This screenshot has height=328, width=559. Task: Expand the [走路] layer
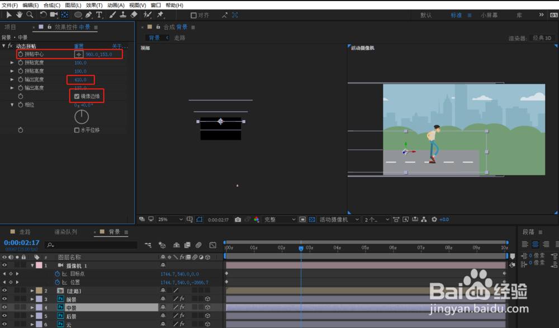pyautogui.click(x=32, y=291)
